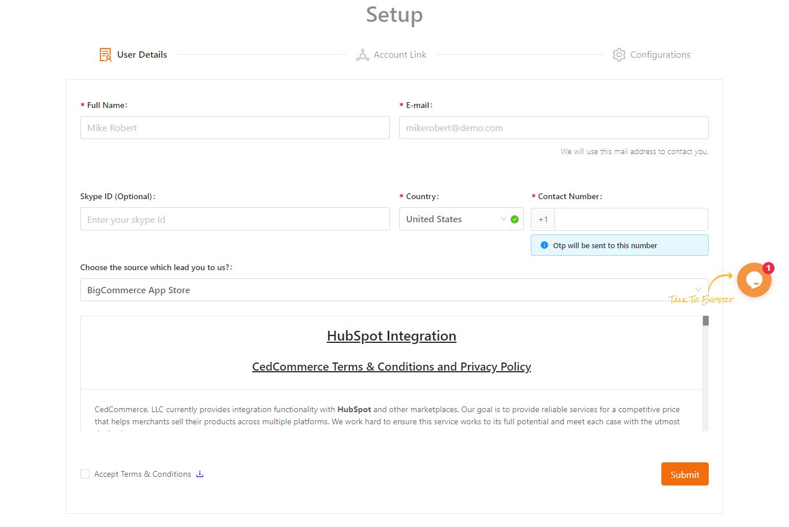
Task: Click the blue info icon in Otp notice
Action: pos(544,245)
